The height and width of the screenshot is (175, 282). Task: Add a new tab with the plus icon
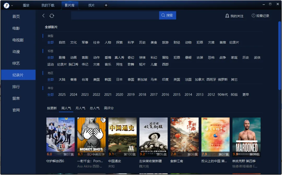pyautogui.click(x=106, y=5)
